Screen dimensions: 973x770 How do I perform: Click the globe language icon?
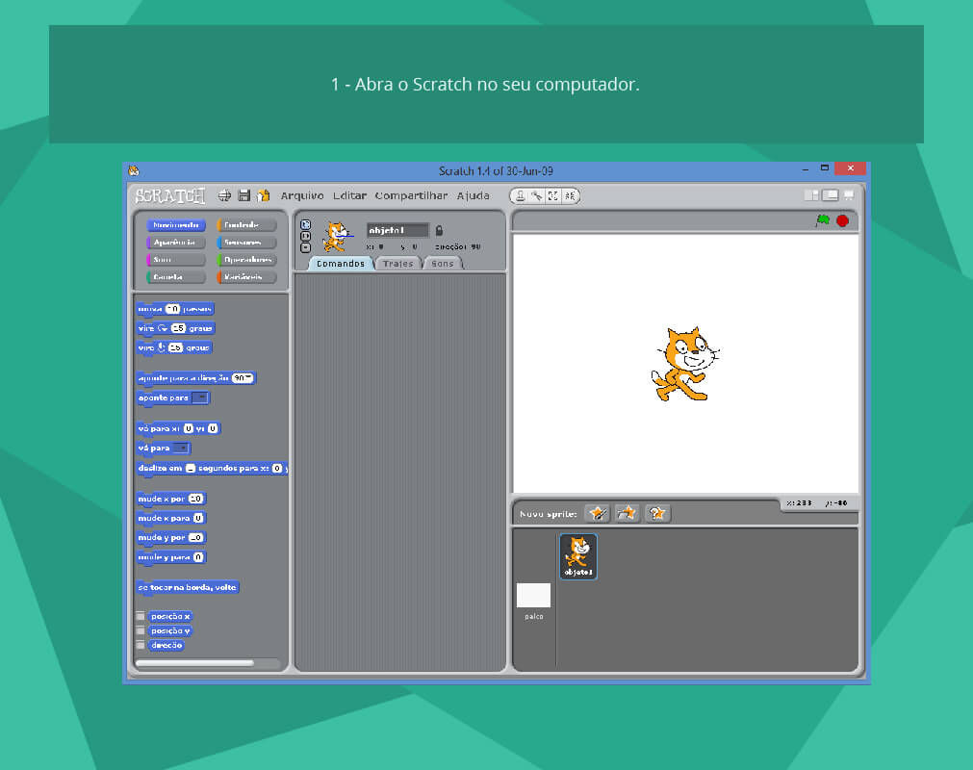point(224,196)
